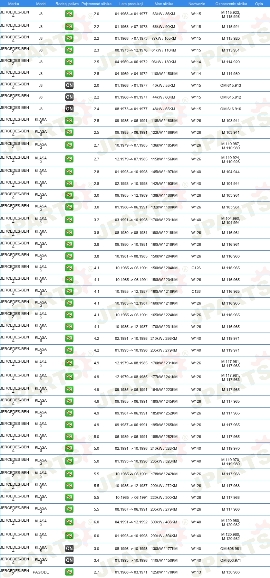
Task: Click the Lata produkcji column header
Action: coord(131,4)
